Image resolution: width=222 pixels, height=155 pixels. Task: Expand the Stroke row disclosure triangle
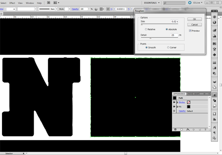pos(177,102)
